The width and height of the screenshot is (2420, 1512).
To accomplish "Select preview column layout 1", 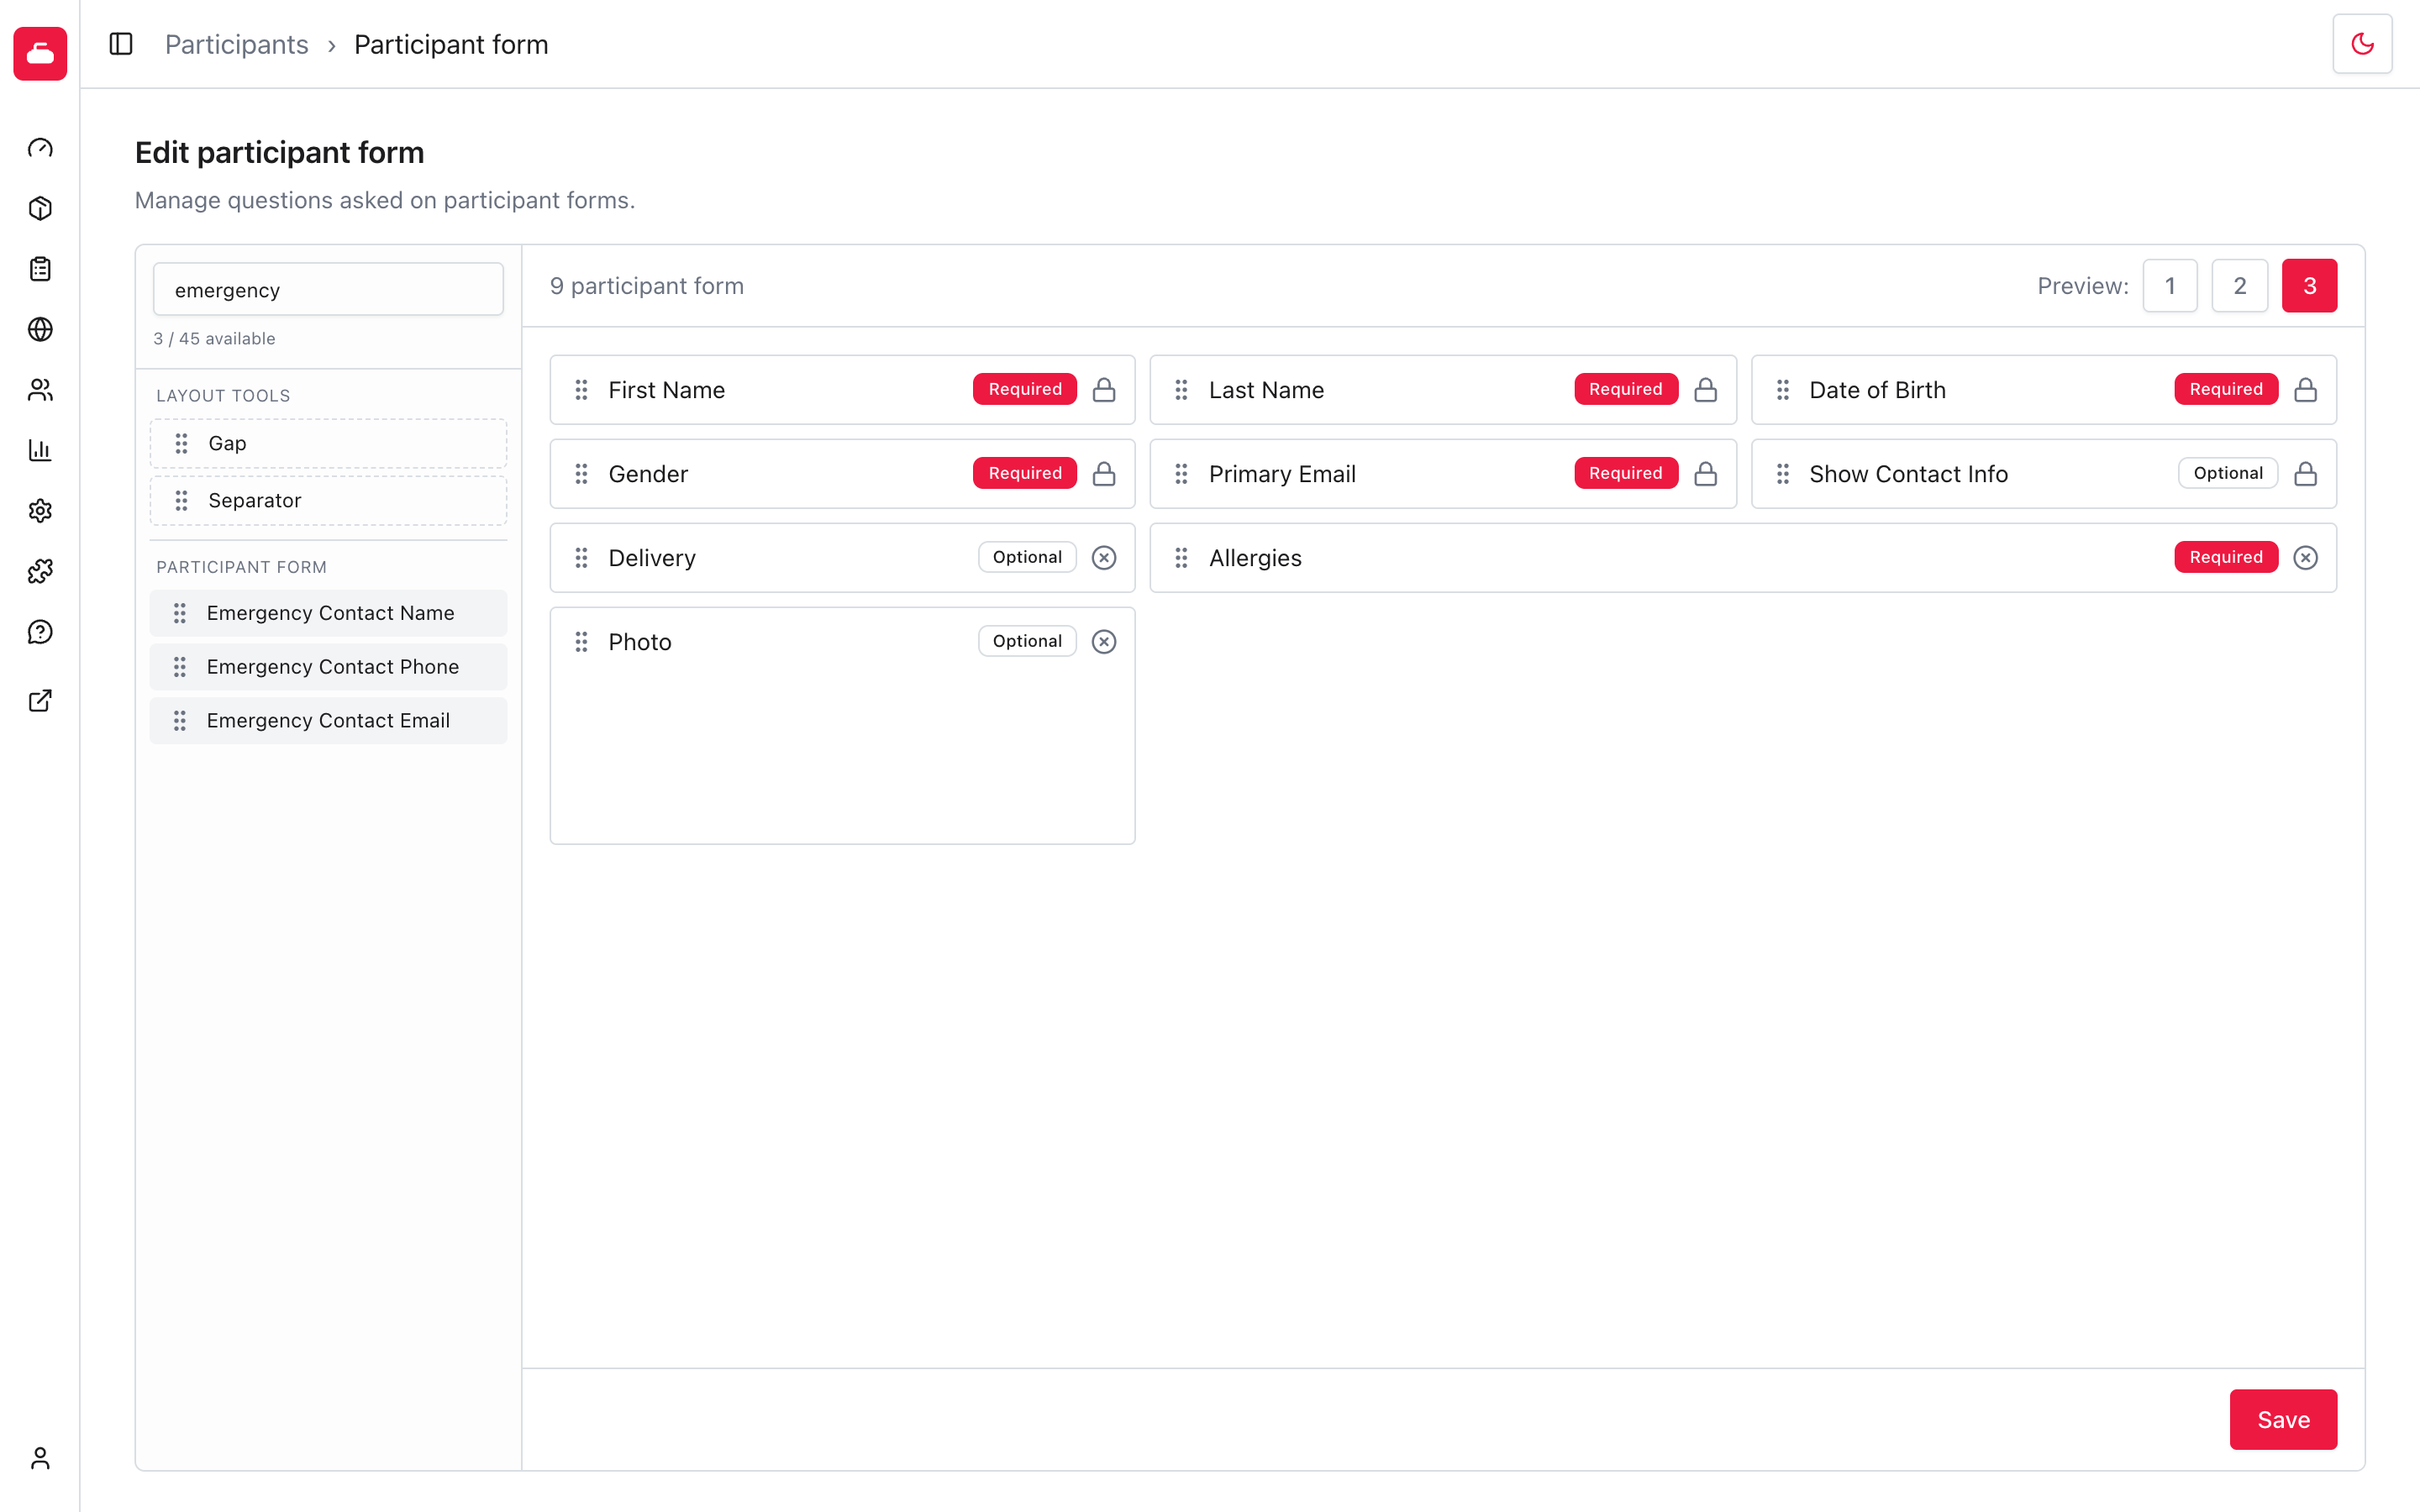I will pos(2170,286).
